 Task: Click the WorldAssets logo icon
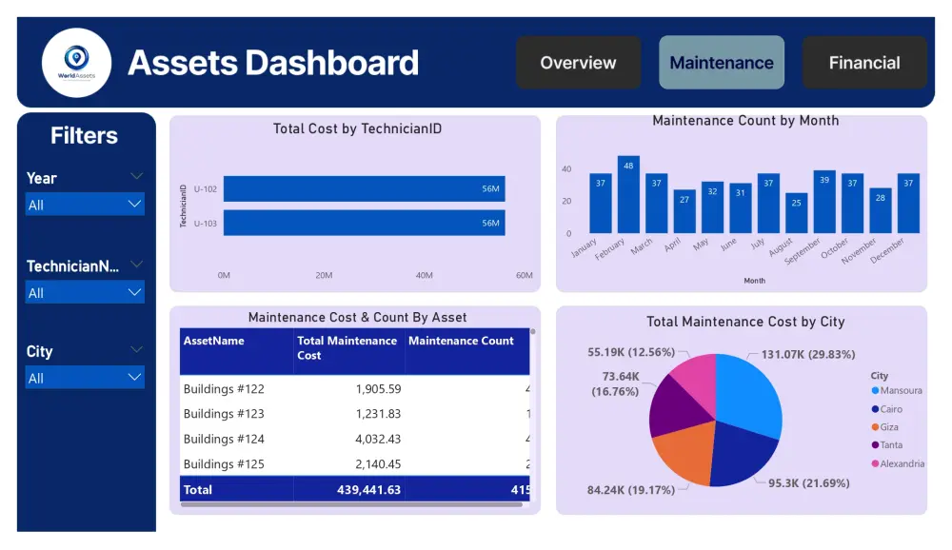(76, 62)
